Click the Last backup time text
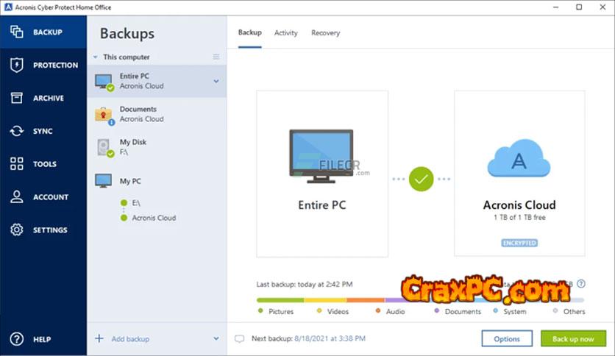 tap(305, 284)
